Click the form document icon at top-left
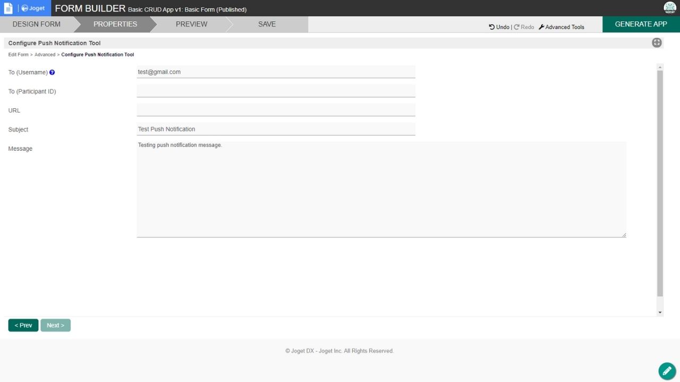This screenshot has height=382, width=680. tap(8, 8)
